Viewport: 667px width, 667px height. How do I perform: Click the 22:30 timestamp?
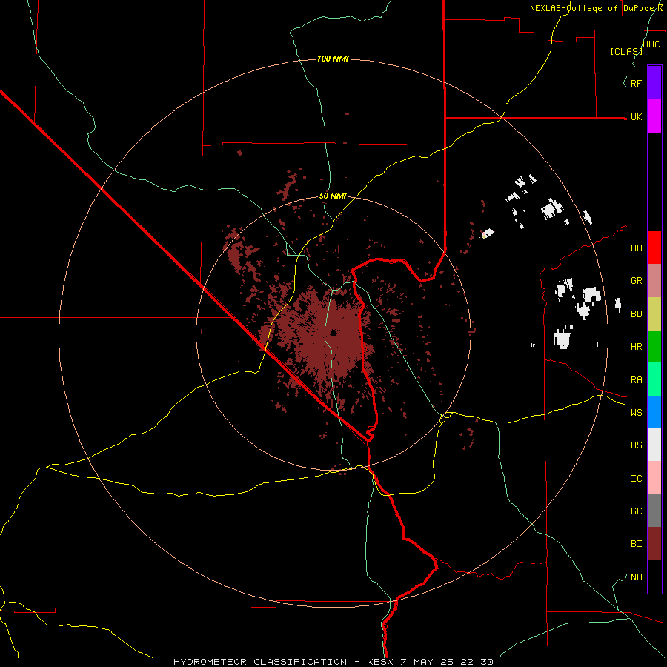pyautogui.click(x=478, y=662)
